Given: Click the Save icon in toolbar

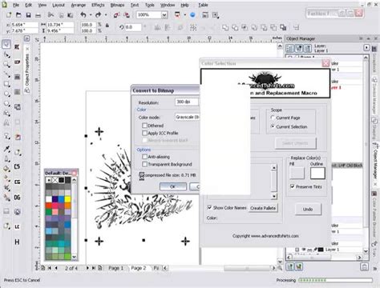Looking at the screenshot, I should 28,15.
